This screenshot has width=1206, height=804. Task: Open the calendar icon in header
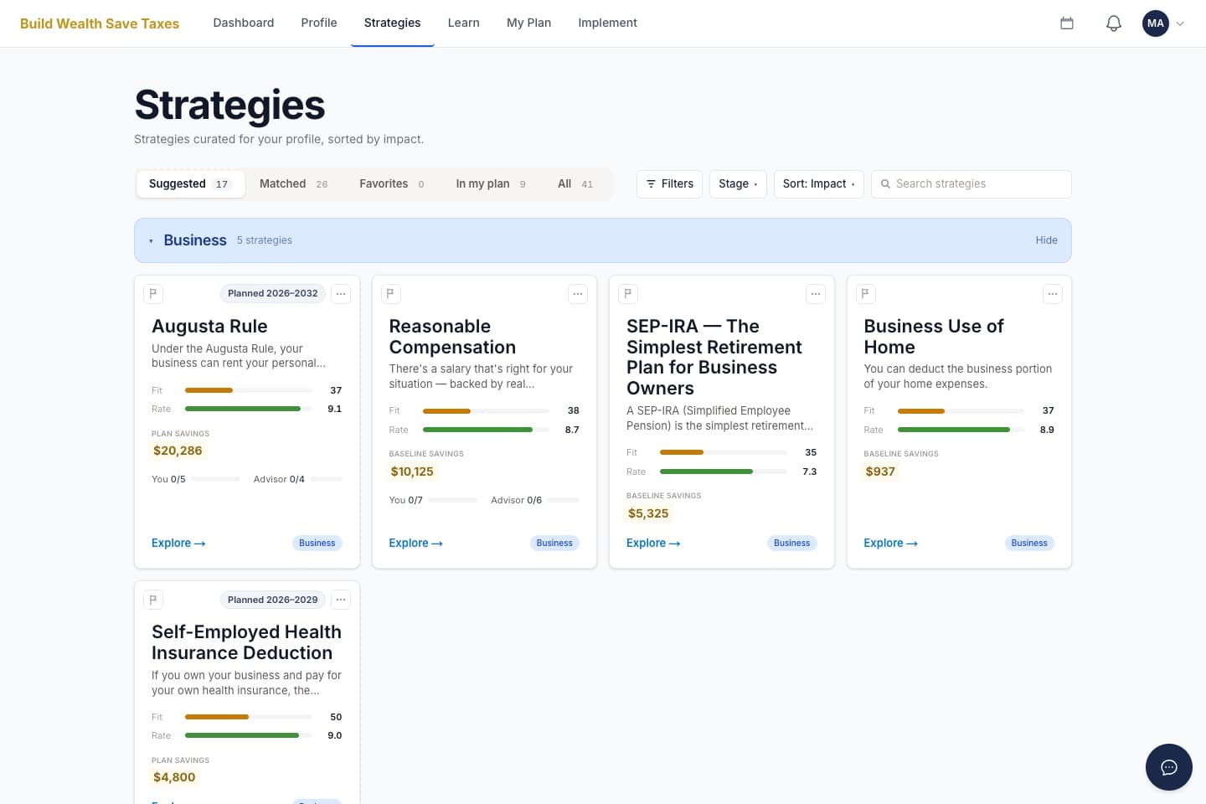click(1067, 23)
